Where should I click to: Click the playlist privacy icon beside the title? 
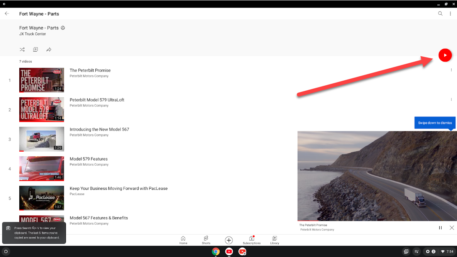[x=63, y=28]
